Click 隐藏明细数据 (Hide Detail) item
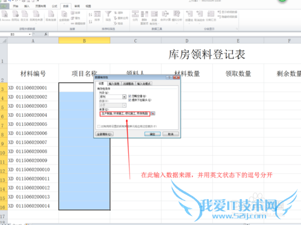The height and width of the screenshot is (225, 301). [228, 17]
